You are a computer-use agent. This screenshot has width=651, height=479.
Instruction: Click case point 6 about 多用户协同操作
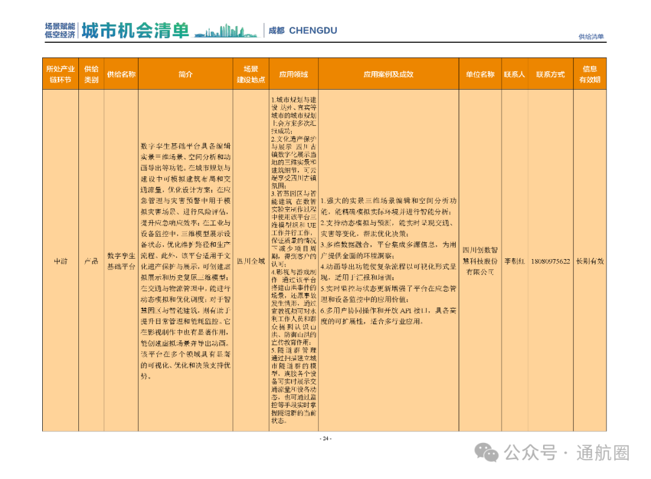[389, 316]
